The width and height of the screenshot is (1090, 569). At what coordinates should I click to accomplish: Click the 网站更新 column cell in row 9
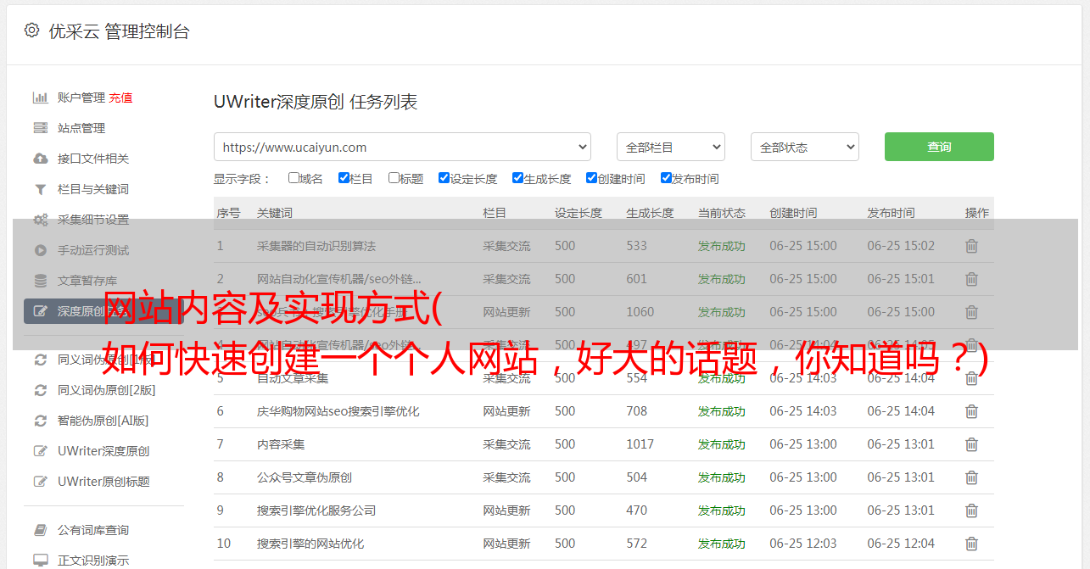pyautogui.click(x=506, y=510)
